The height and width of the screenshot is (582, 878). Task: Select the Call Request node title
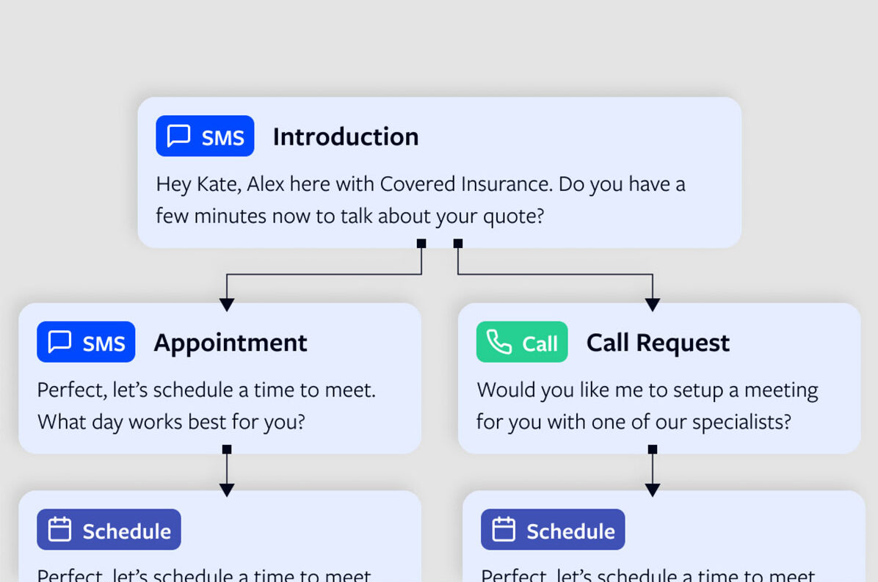[x=658, y=343]
